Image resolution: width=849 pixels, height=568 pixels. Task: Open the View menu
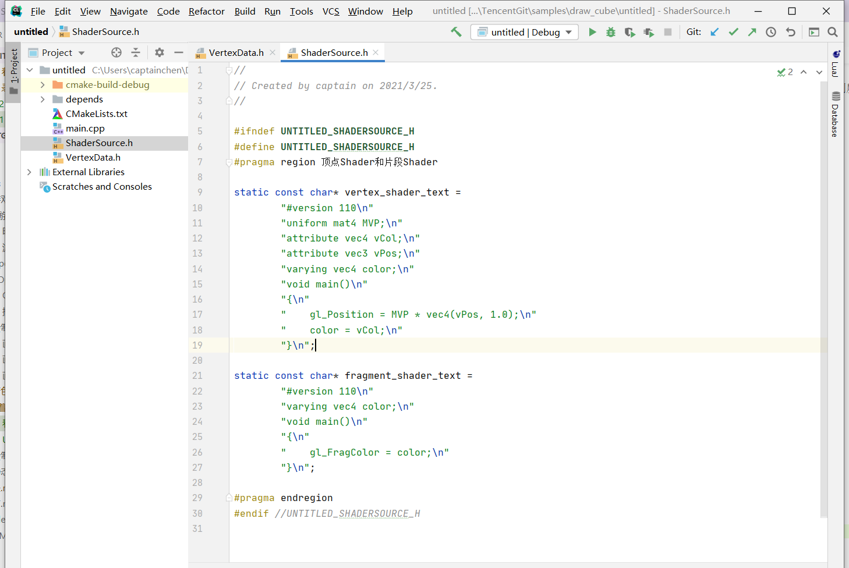[90, 11]
